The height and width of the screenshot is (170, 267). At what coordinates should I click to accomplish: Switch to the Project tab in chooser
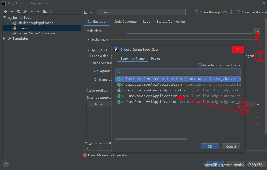[x=156, y=59]
